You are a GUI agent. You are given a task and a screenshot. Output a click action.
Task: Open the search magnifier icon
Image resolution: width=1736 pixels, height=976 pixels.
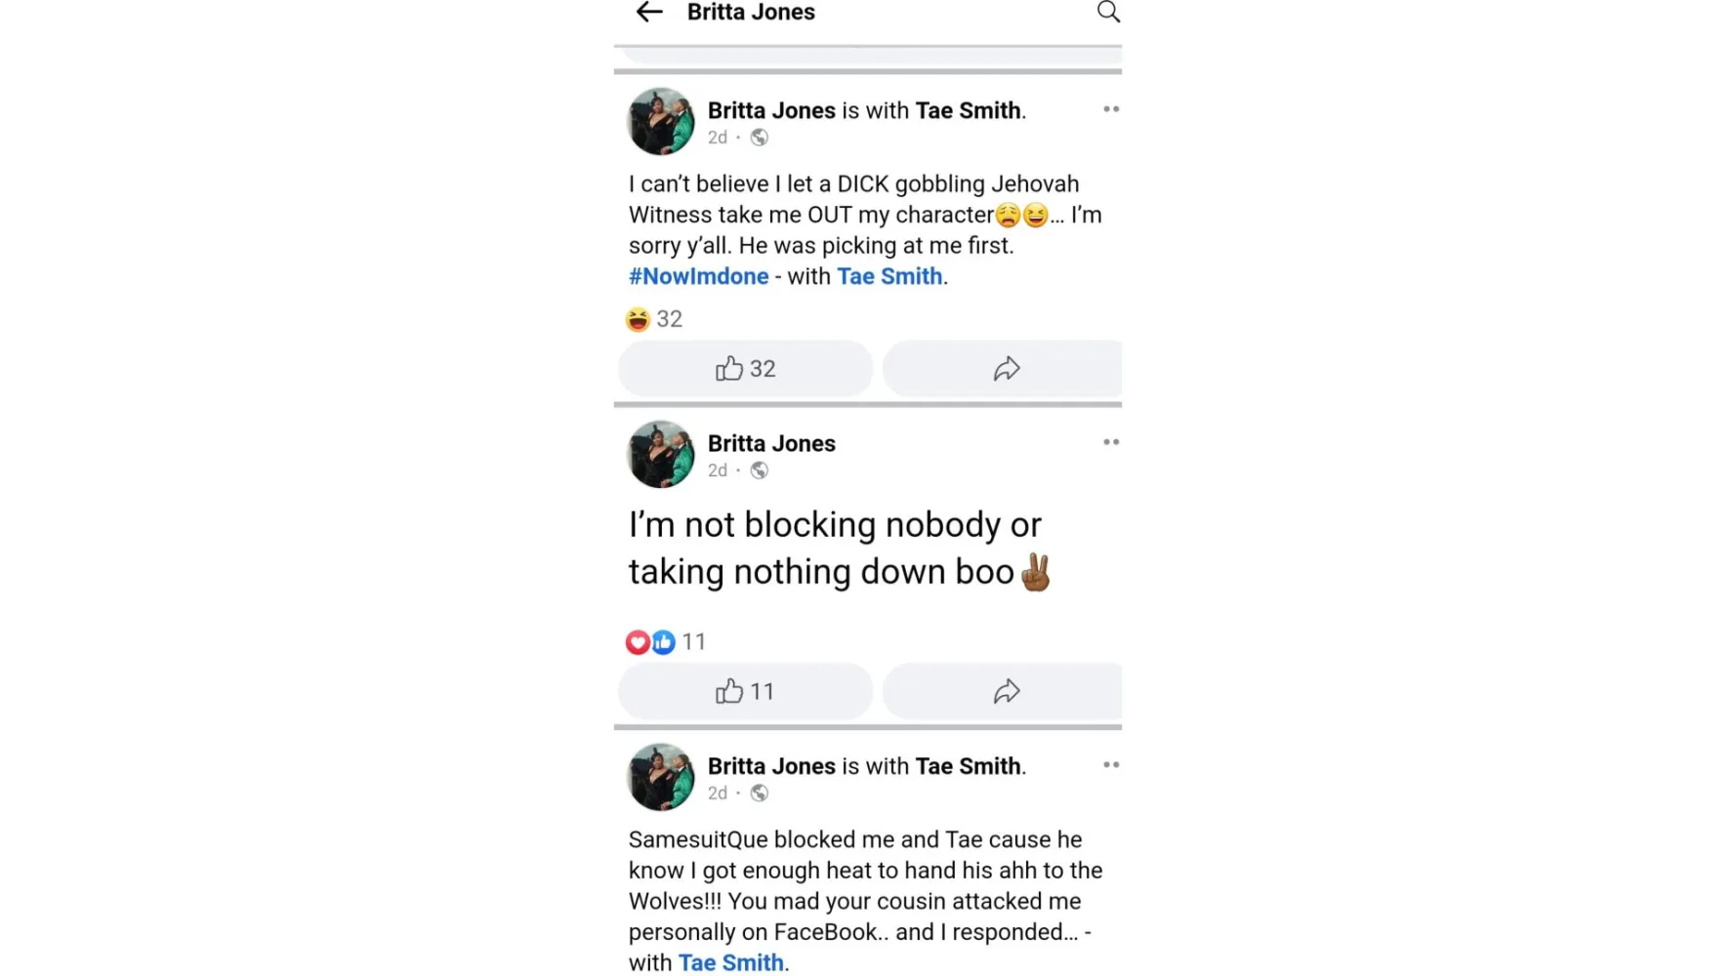pos(1107,12)
